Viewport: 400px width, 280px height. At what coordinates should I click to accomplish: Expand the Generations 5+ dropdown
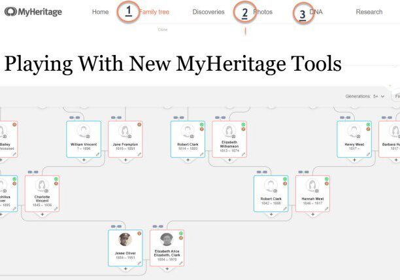(365, 96)
